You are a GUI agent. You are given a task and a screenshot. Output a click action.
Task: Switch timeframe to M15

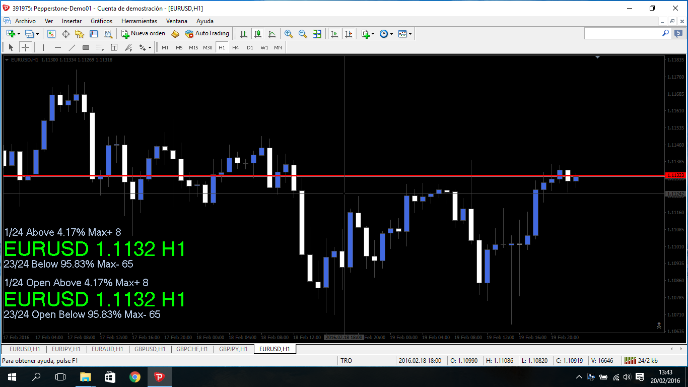(x=193, y=47)
